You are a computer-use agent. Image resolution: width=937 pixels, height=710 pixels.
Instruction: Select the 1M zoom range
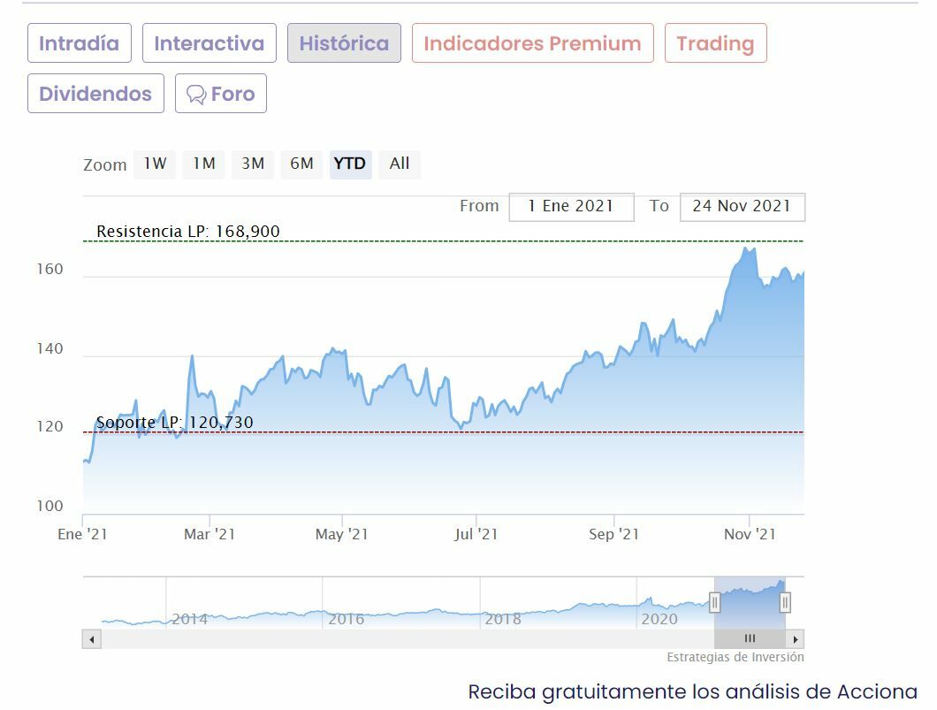click(x=204, y=164)
